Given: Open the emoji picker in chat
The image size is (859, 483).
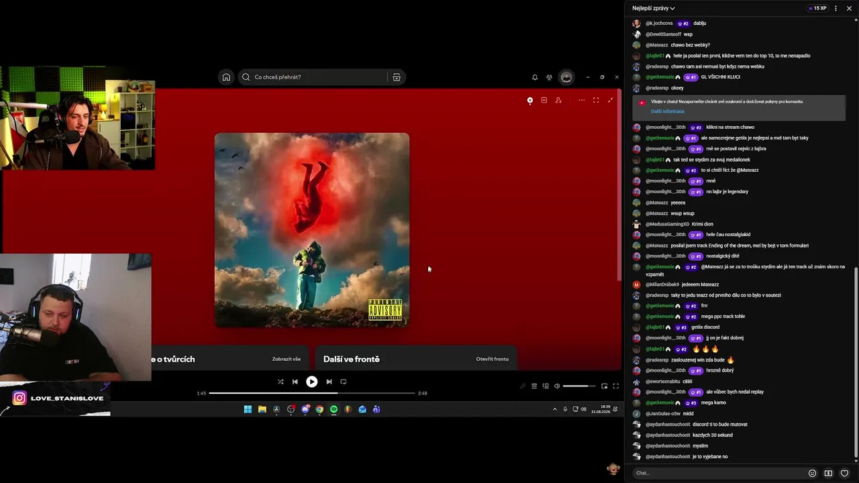Looking at the screenshot, I should click(x=812, y=473).
